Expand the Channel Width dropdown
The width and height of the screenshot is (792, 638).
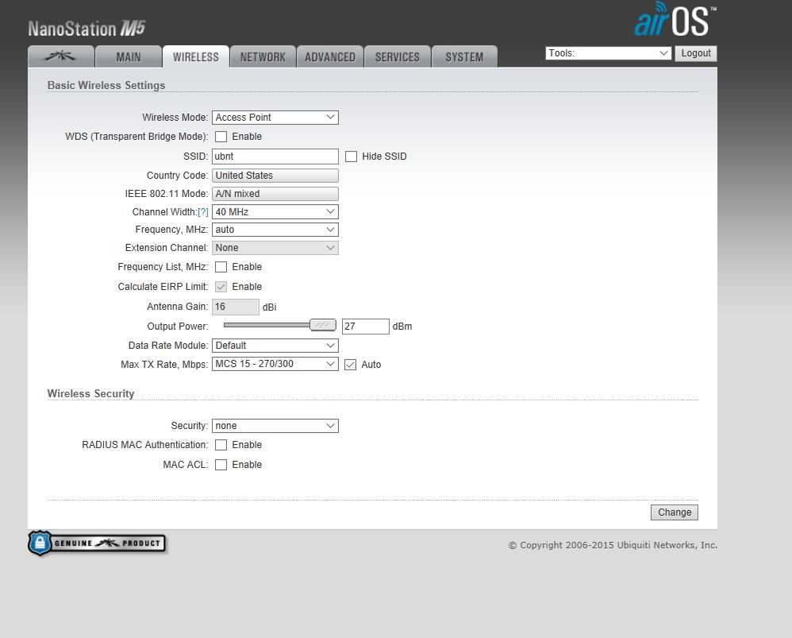point(275,212)
